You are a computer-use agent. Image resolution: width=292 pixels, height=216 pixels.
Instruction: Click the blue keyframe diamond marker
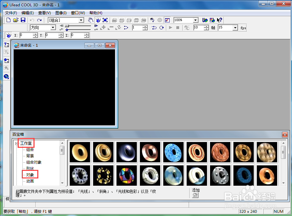pos(67,30)
